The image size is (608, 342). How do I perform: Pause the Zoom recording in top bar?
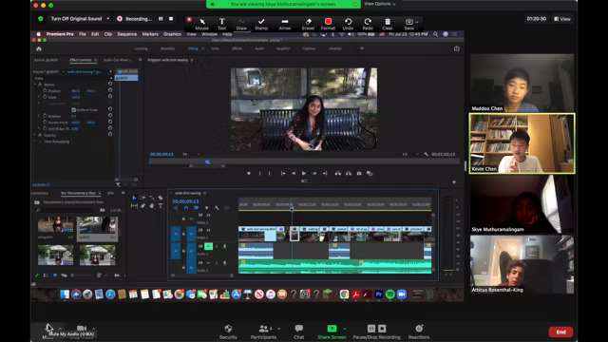click(161, 19)
